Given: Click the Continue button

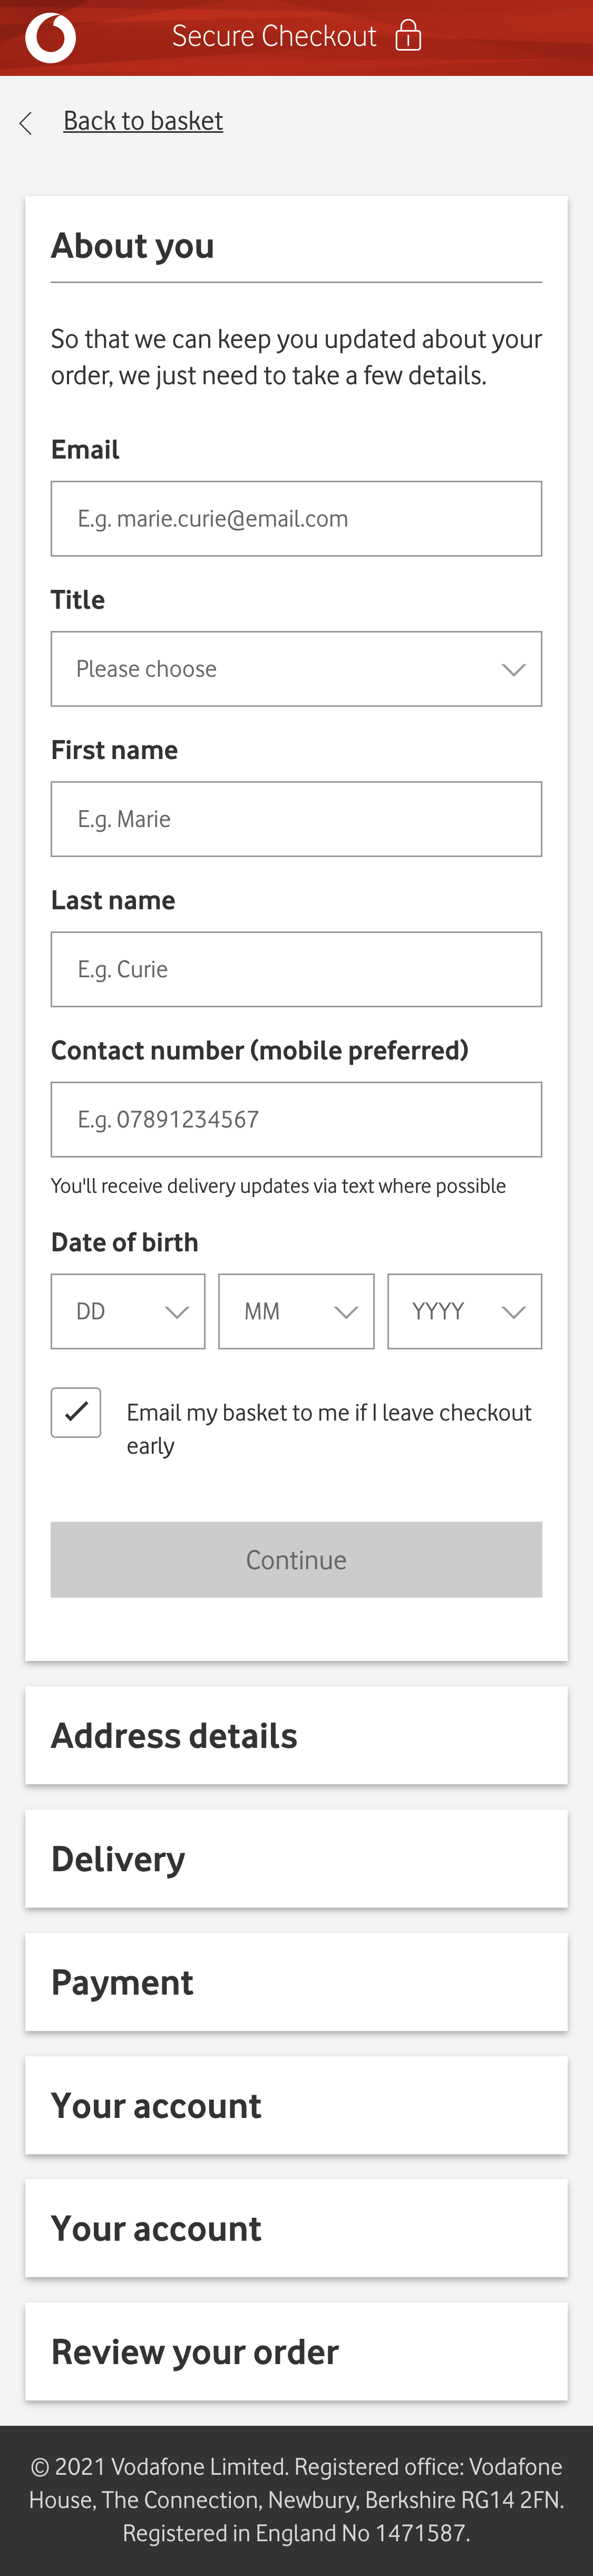Looking at the screenshot, I should [296, 1559].
